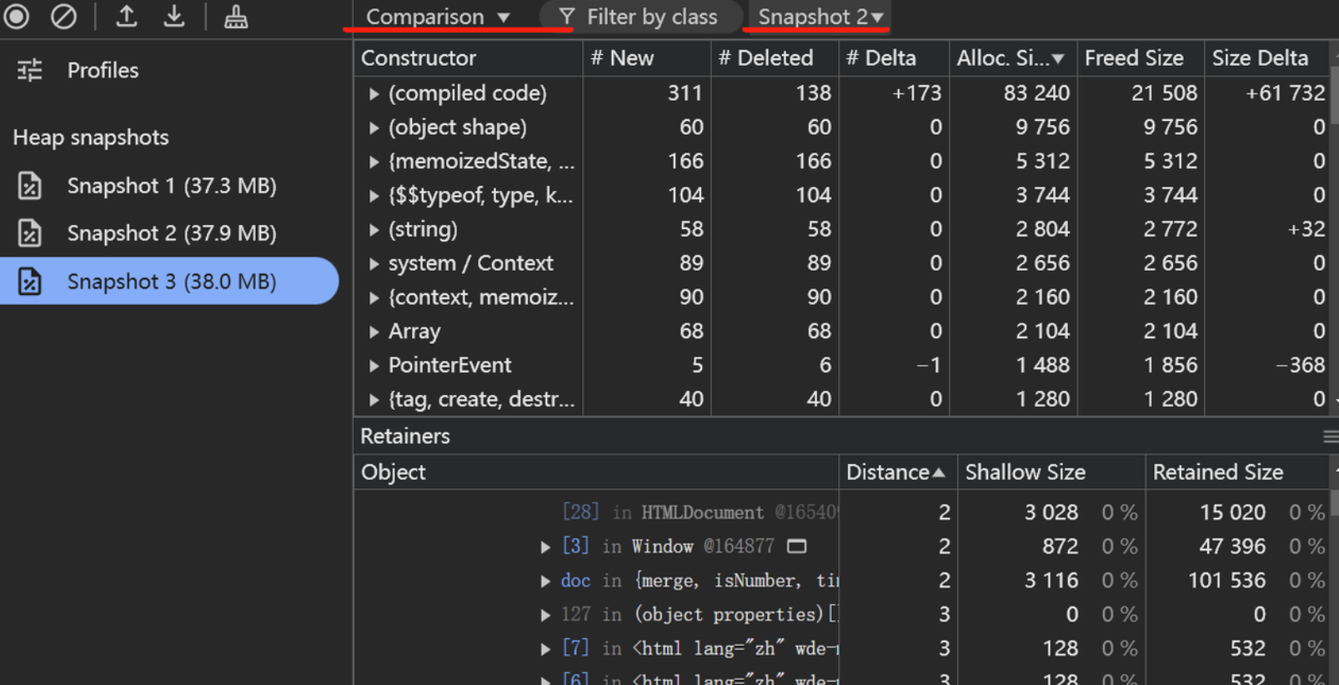
Task: Click the save profile download icon
Action: click(x=174, y=16)
